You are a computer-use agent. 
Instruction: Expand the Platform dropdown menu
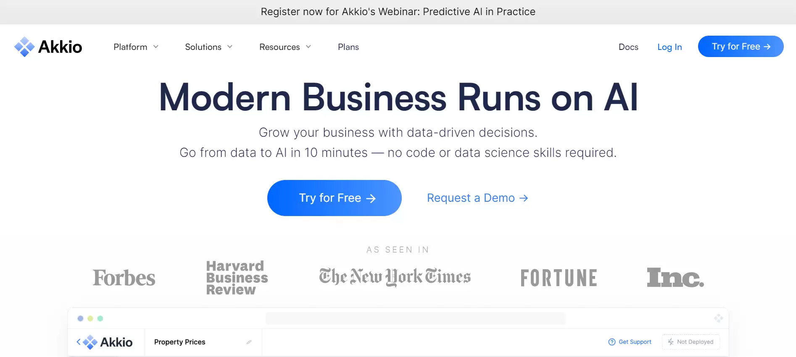click(136, 47)
